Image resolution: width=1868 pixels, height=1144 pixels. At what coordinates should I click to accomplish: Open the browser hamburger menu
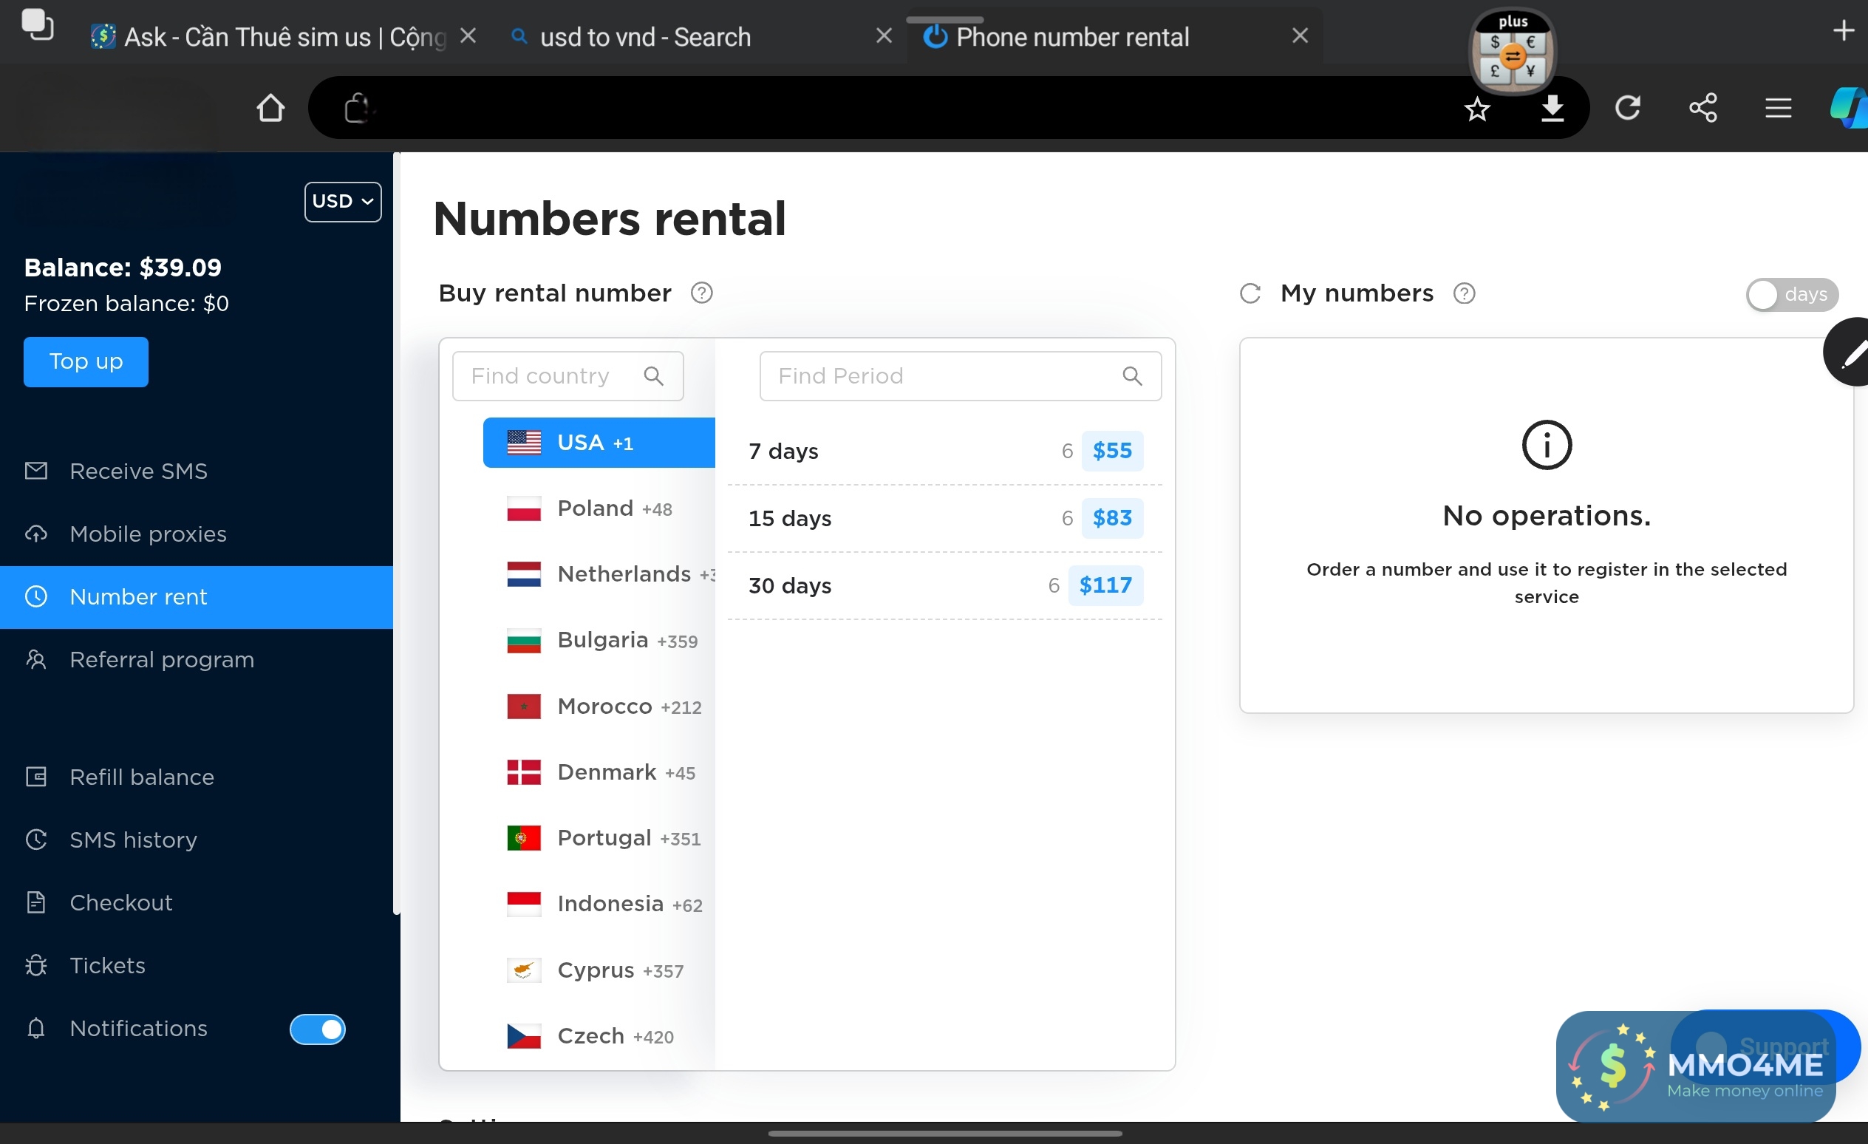(x=1778, y=108)
